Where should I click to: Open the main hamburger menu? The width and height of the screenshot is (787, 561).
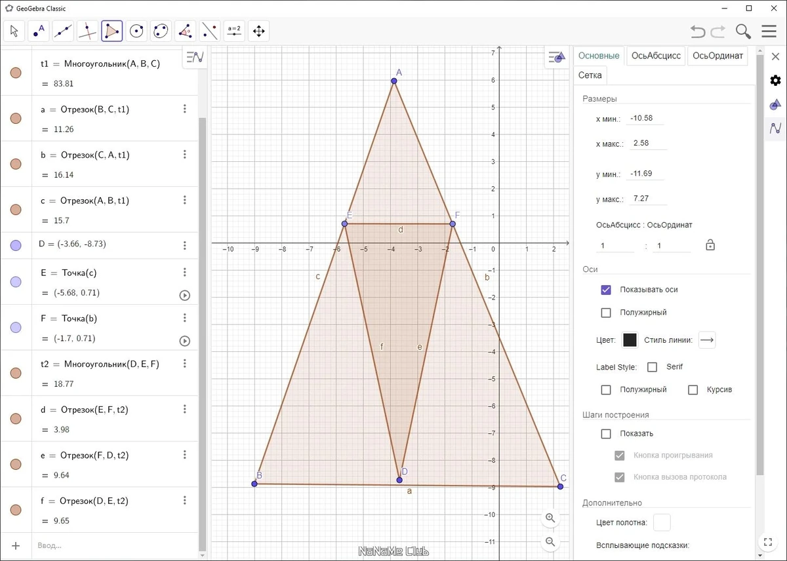coord(769,31)
